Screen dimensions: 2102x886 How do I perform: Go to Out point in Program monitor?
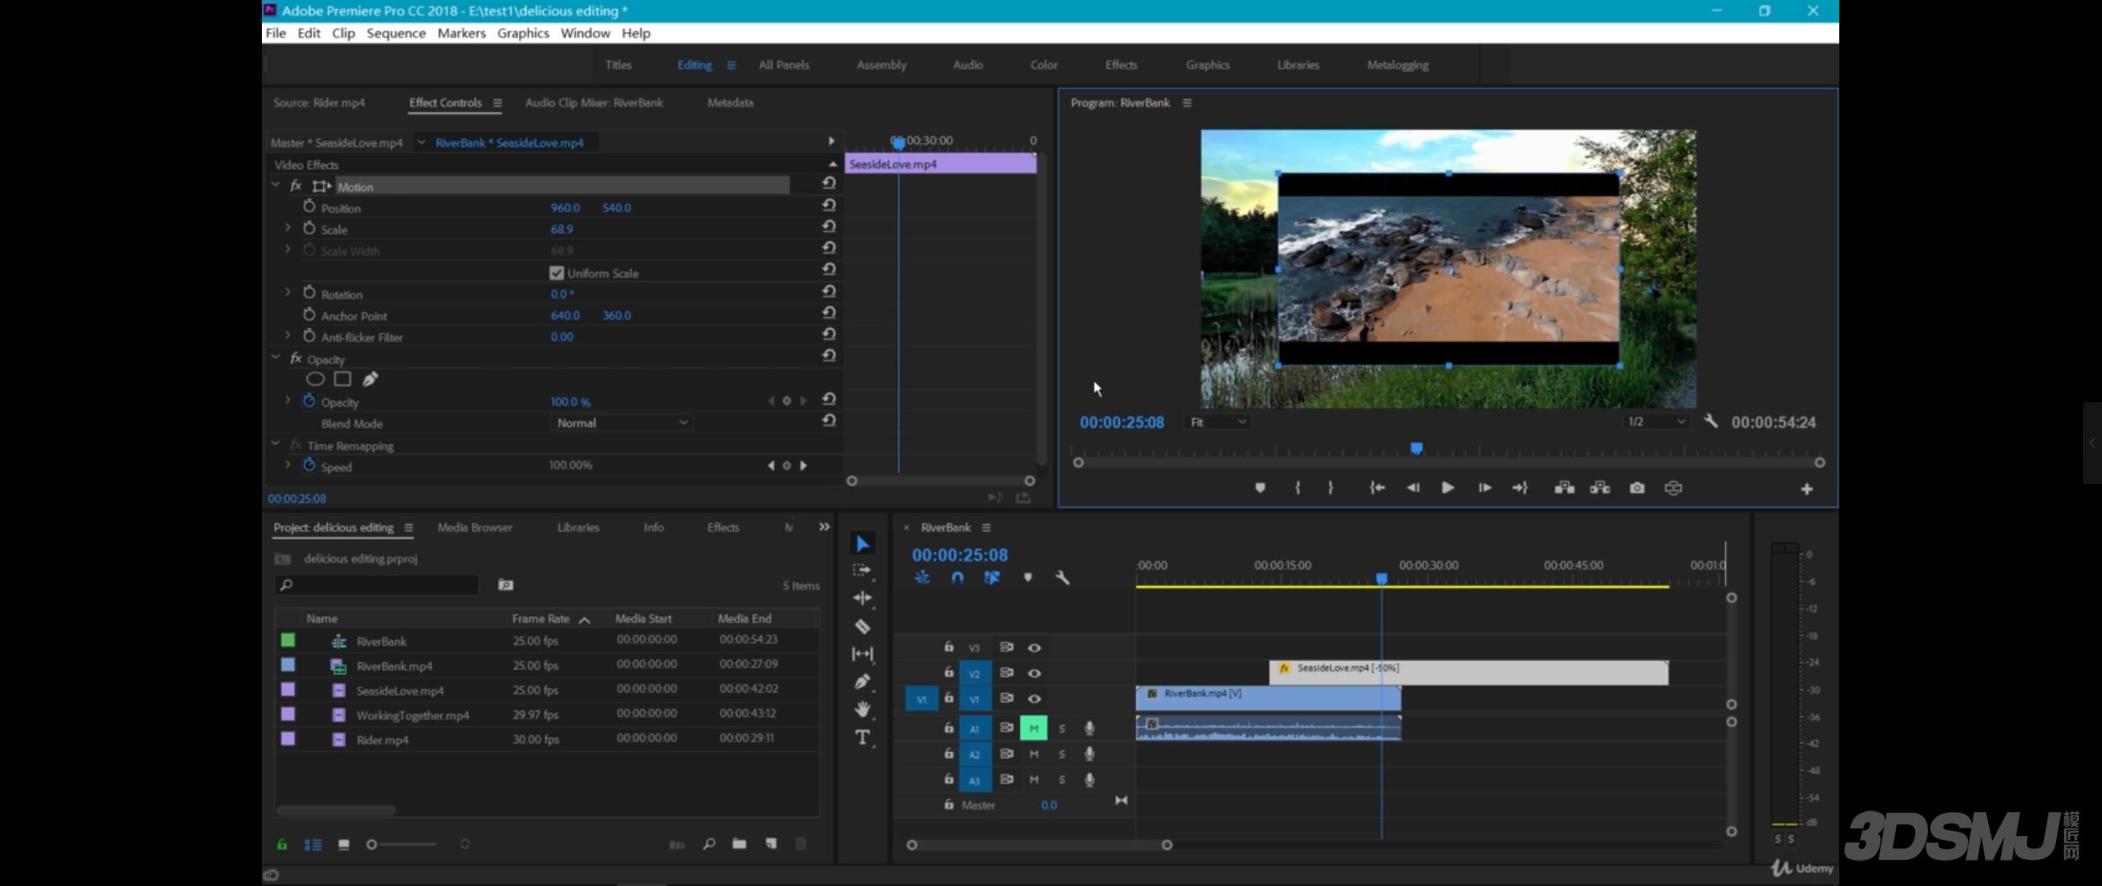coord(1520,488)
